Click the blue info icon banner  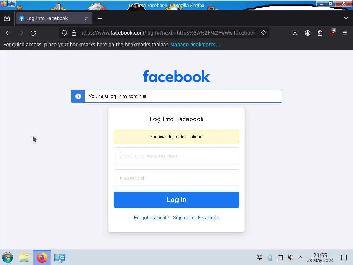(x=78, y=96)
